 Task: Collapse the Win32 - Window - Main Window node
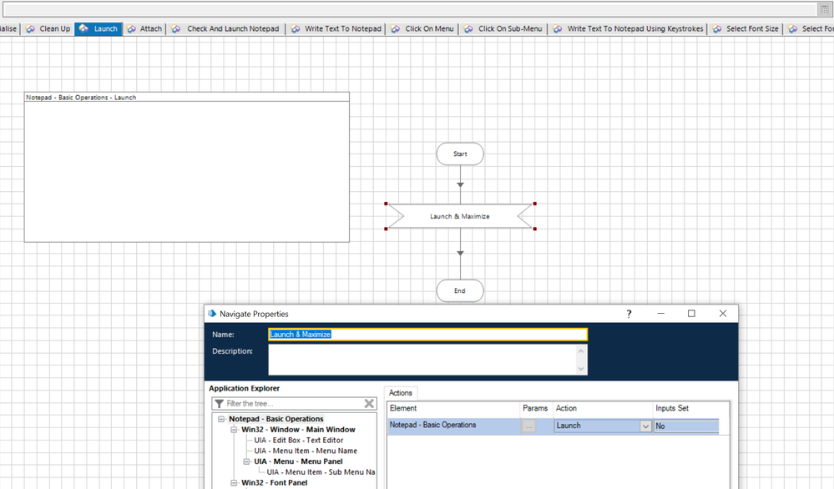[234, 430]
